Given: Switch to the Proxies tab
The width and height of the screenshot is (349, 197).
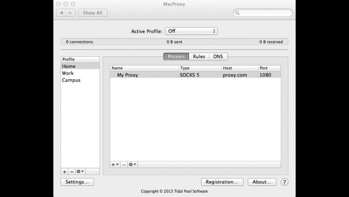Looking at the screenshot, I should [176, 56].
